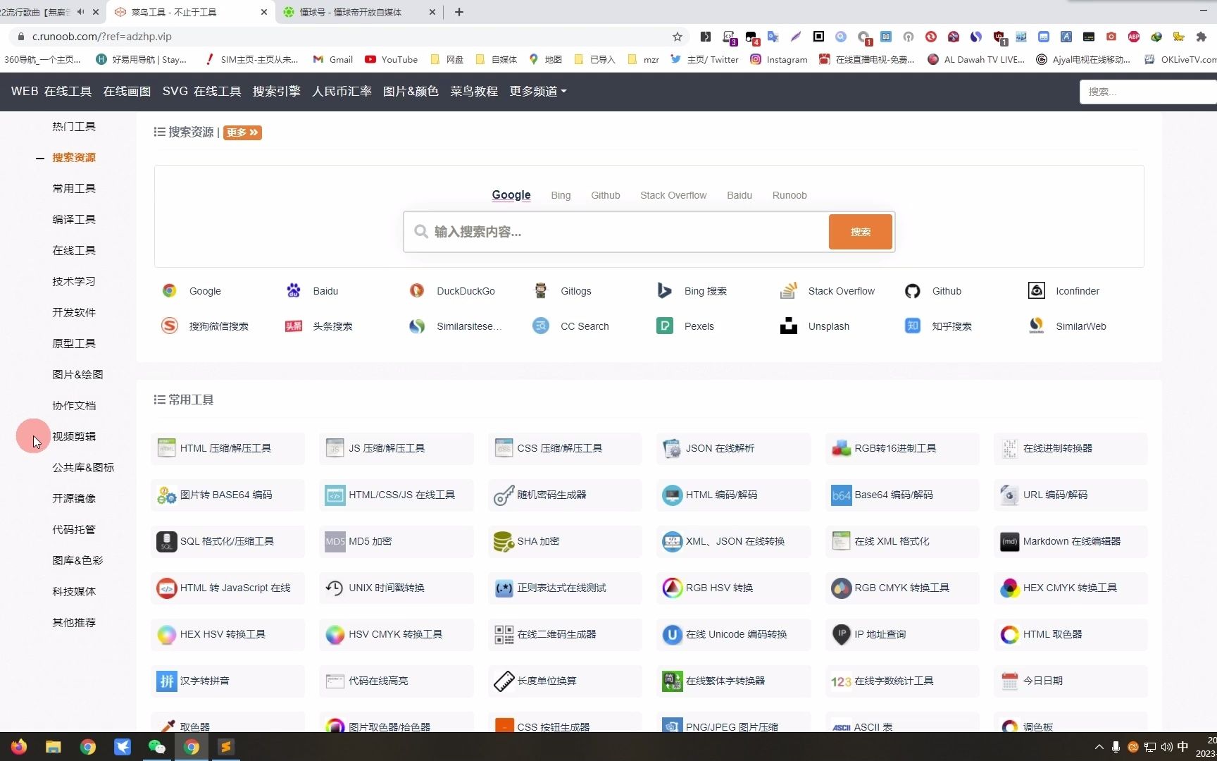Screen dimensions: 1217x761
Task: Focus the 输入搜索内容 search box
Action: click(616, 232)
